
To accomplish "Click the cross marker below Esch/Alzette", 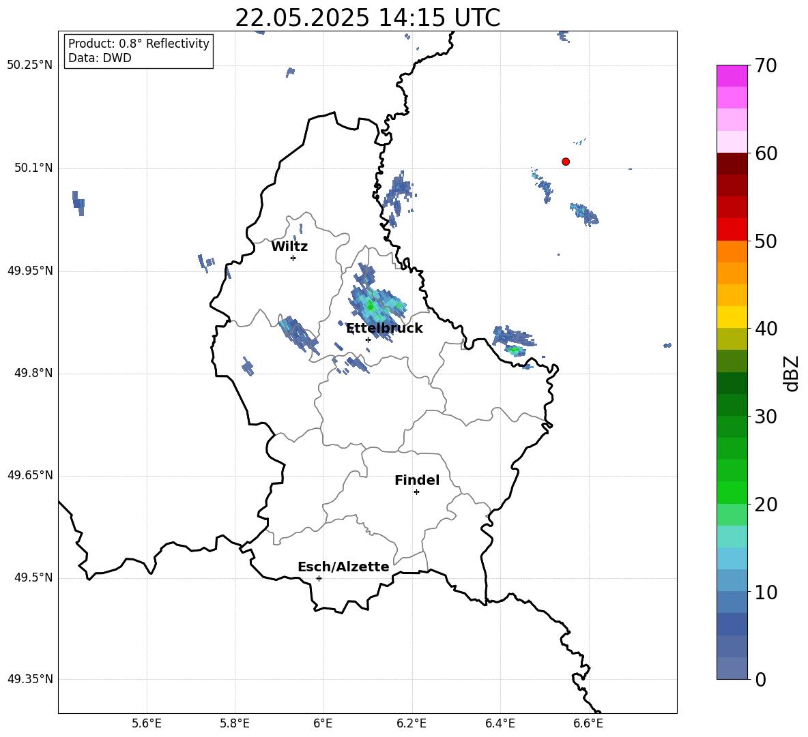I will [319, 578].
